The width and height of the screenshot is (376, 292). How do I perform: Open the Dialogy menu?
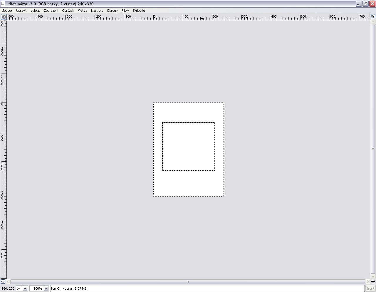pyautogui.click(x=112, y=11)
